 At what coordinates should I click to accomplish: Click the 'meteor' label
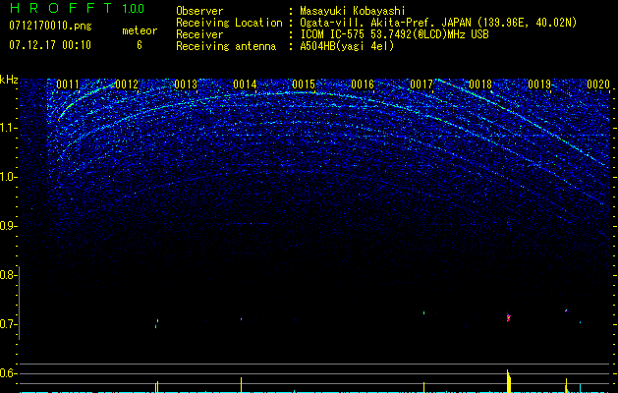click(140, 30)
